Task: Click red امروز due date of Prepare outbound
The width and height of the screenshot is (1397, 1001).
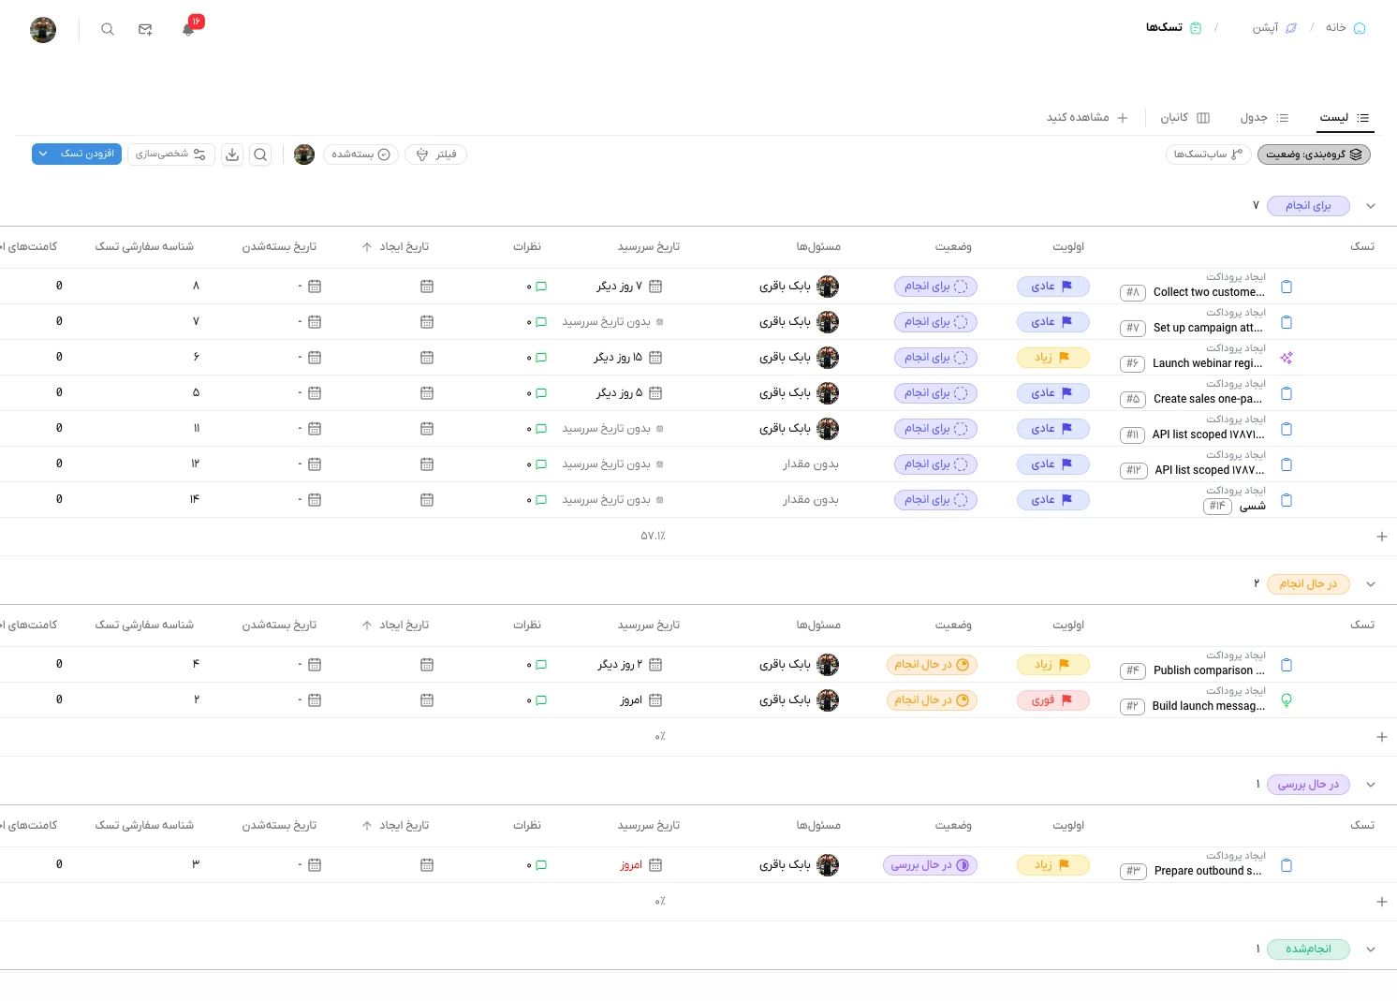Action: pos(631,865)
